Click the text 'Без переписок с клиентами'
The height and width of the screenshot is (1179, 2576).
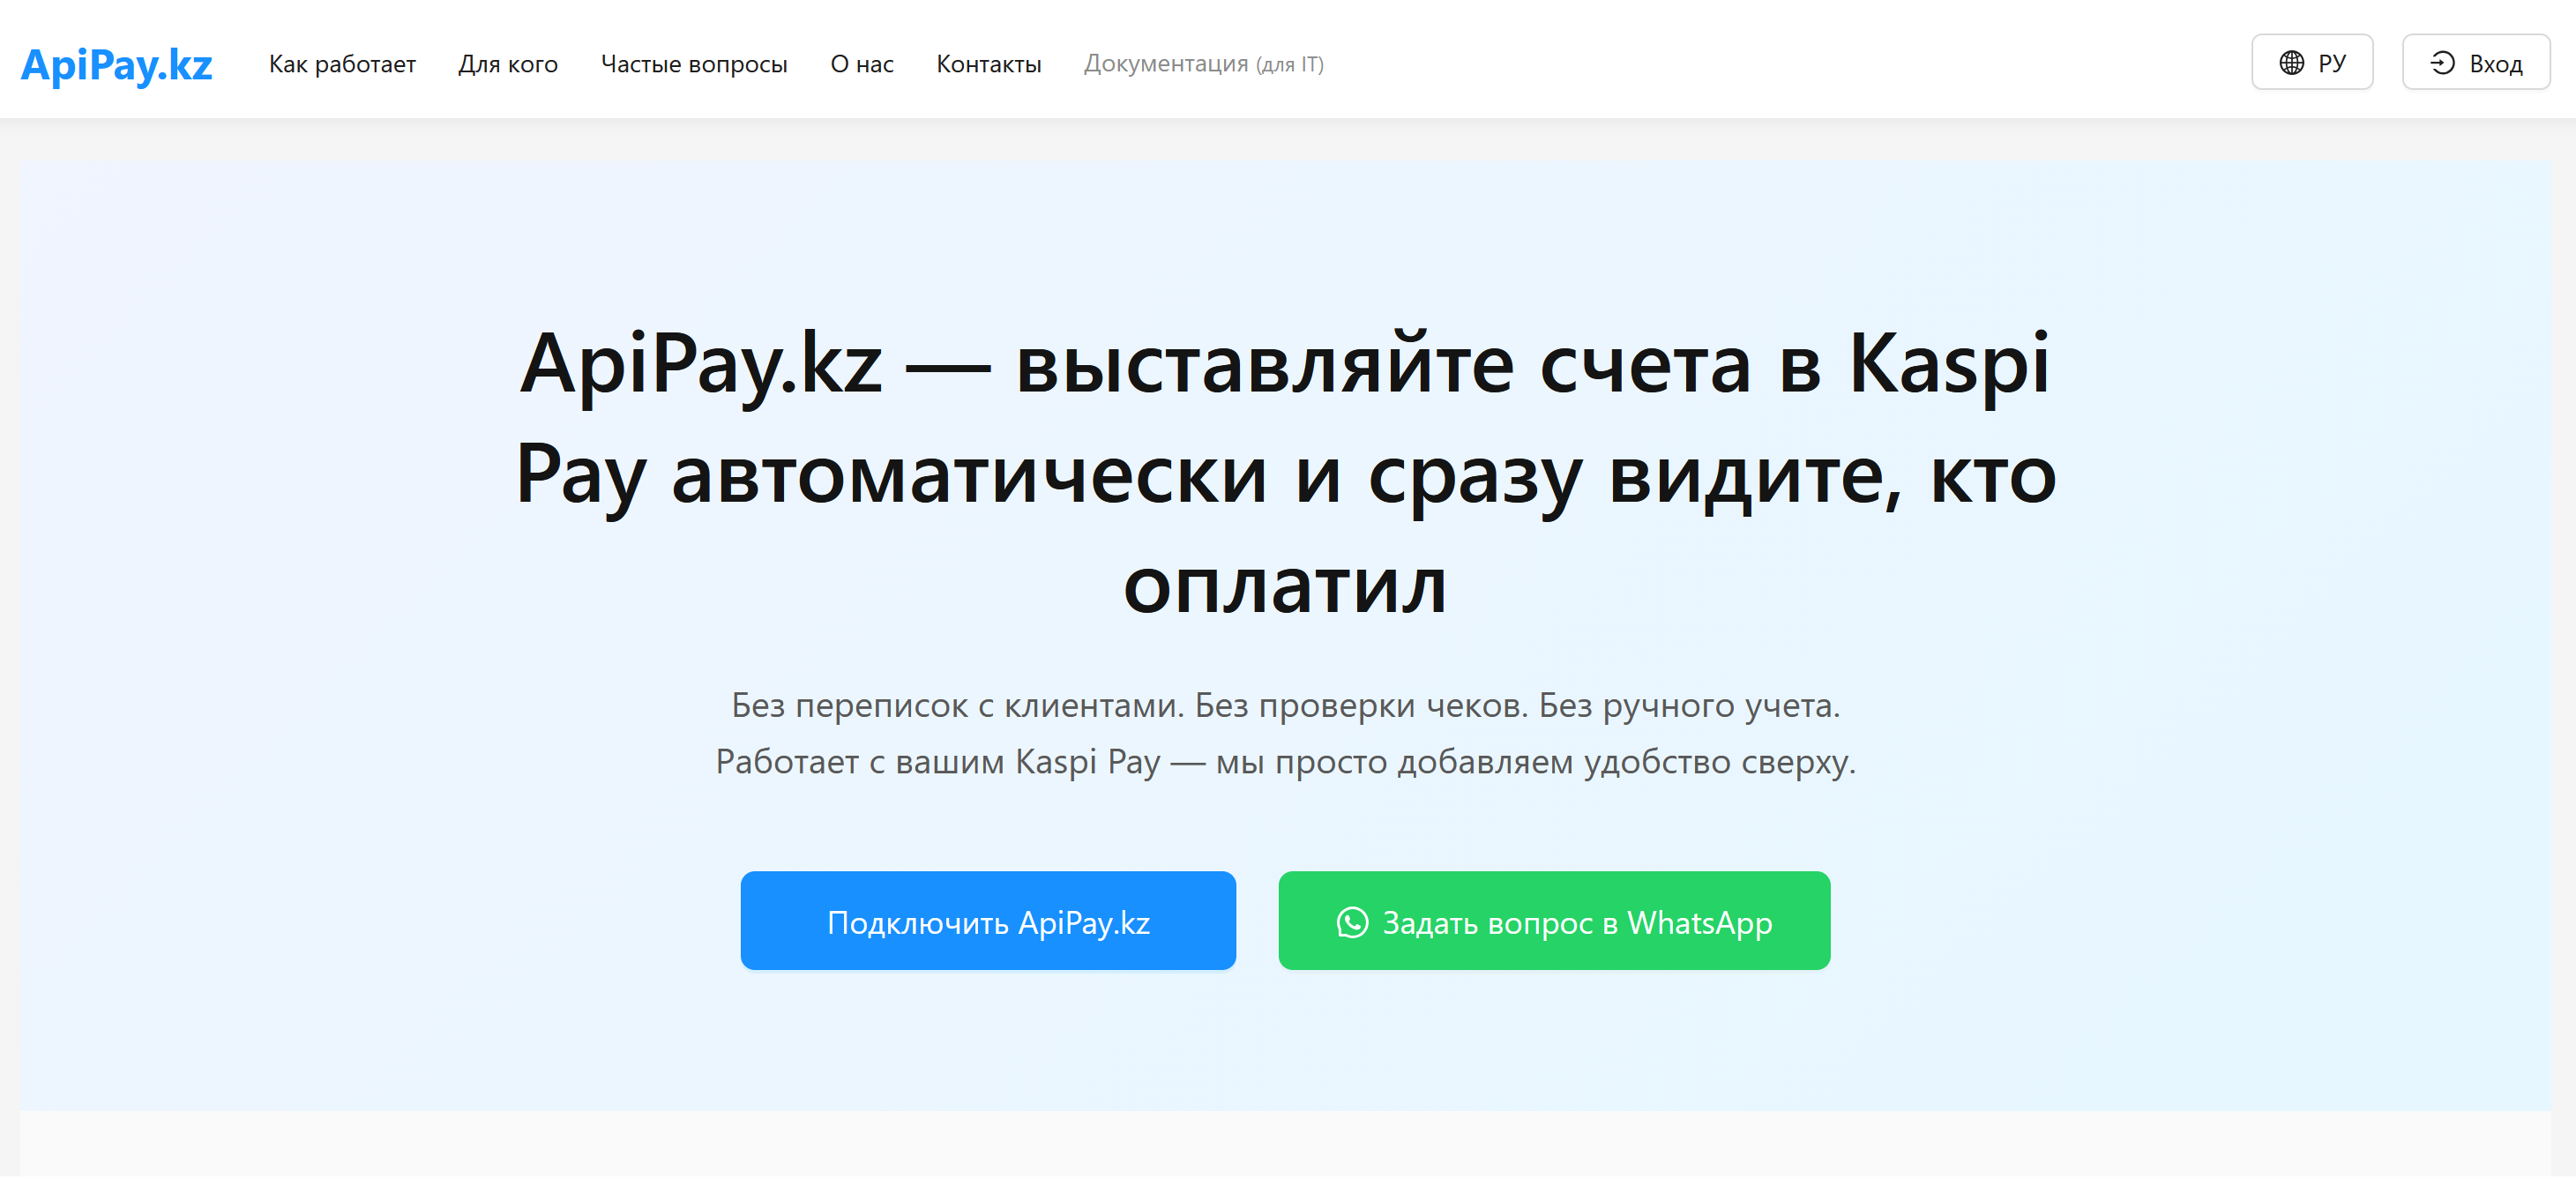tap(957, 705)
